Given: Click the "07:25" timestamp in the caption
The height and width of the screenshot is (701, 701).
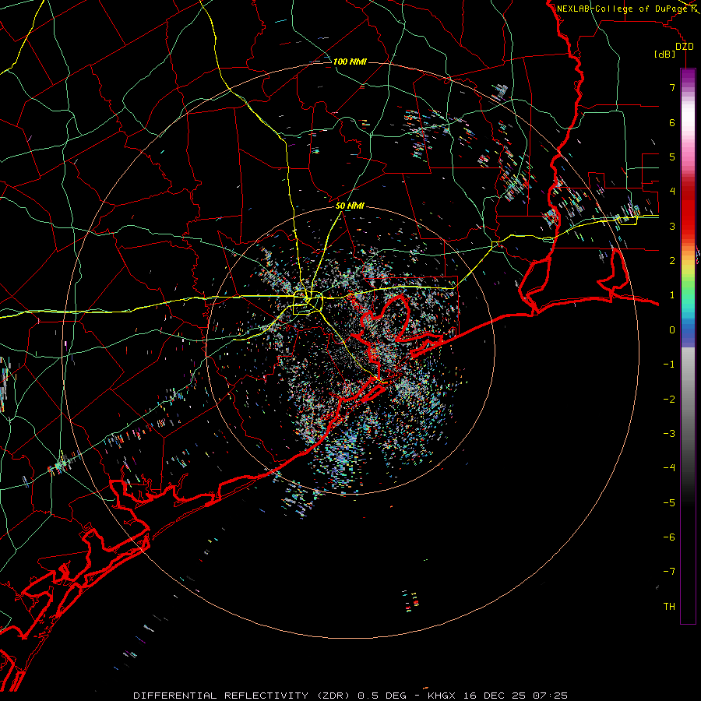Looking at the screenshot, I should (x=551, y=696).
